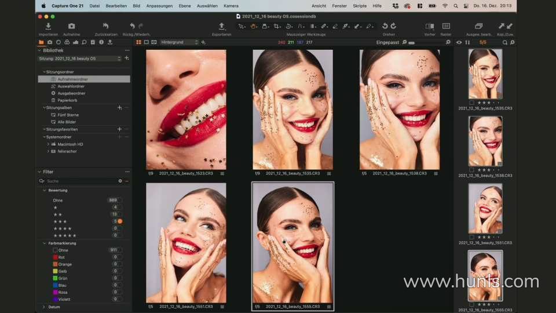Open the Anpassungen menu
The height and width of the screenshot is (313, 556).
(159, 5)
